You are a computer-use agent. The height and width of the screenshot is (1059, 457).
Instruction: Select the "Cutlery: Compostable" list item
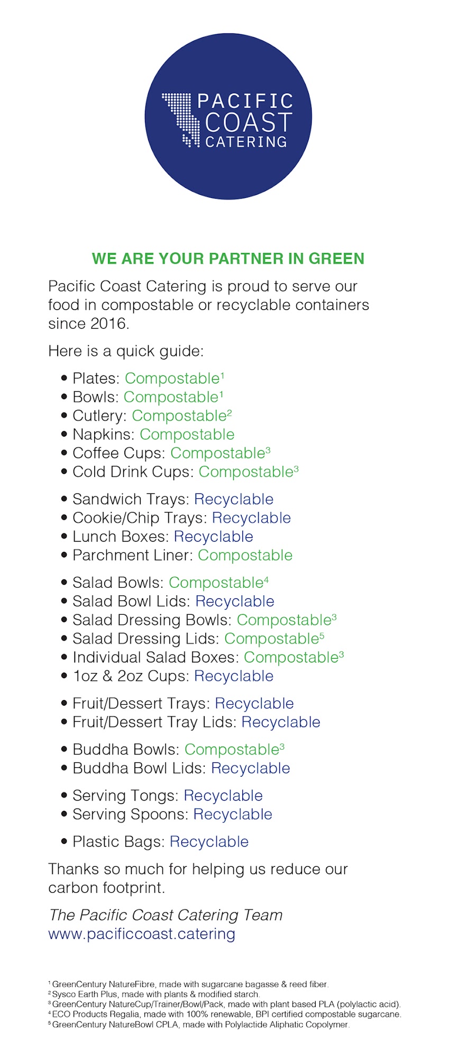click(152, 416)
